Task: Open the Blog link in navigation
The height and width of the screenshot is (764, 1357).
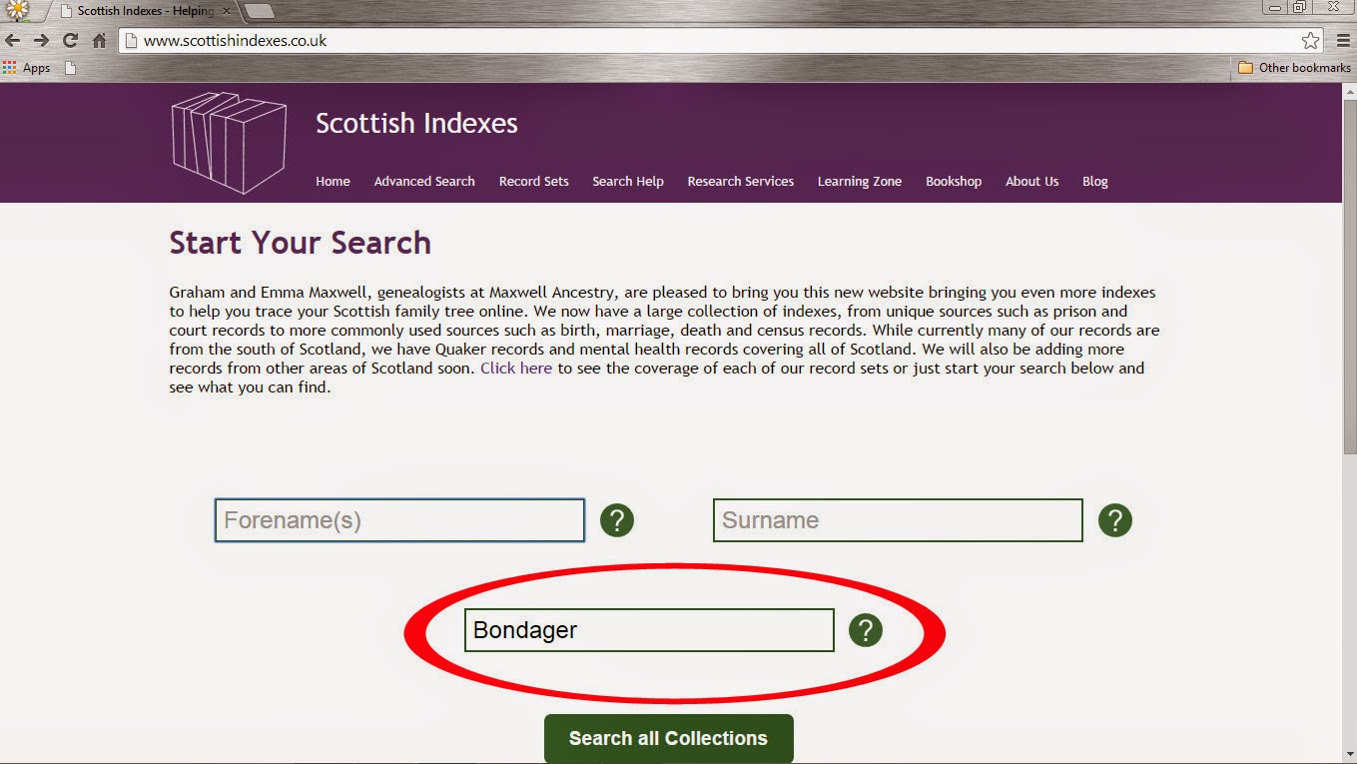Action: (x=1095, y=181)
